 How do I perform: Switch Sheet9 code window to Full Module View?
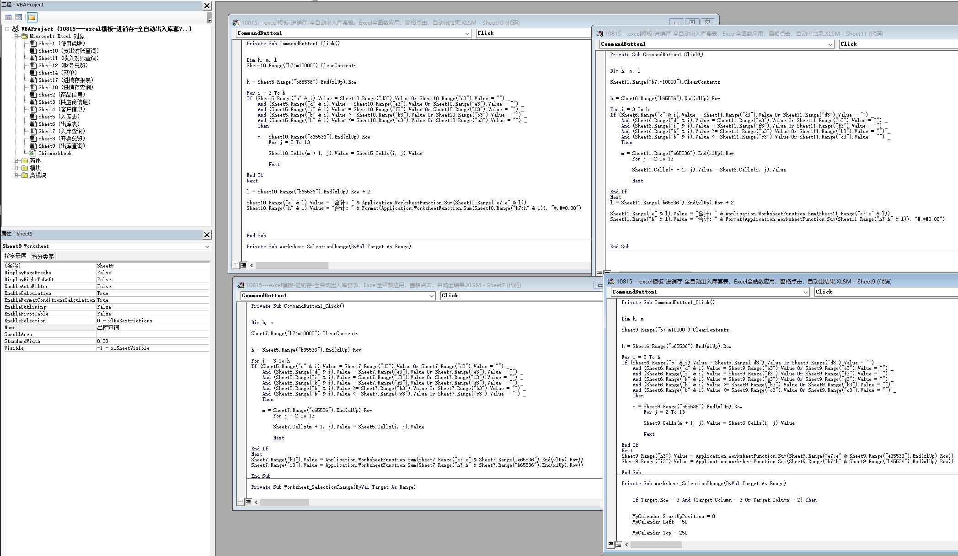click(619, 545)
